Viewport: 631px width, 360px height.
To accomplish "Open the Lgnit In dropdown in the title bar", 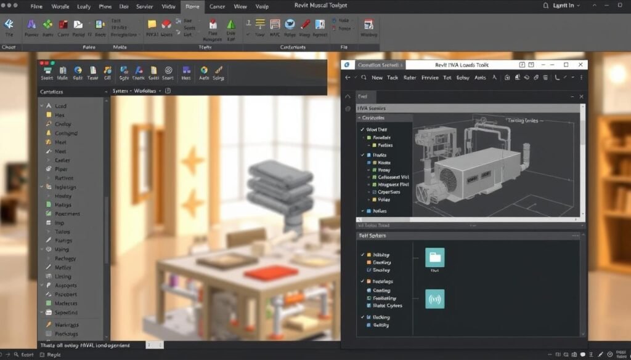I will [x=566, y=6].
